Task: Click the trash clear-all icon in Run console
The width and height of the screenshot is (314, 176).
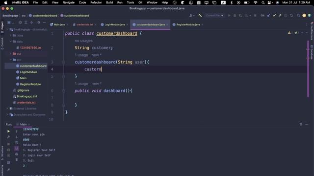Action: tap(16, 160)
